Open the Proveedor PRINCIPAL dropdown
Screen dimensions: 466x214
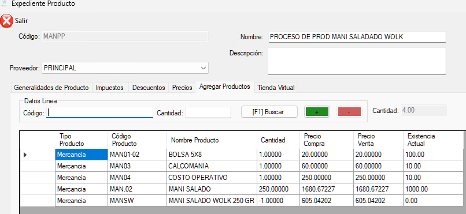pyautogui.click(x=125, y=68)
